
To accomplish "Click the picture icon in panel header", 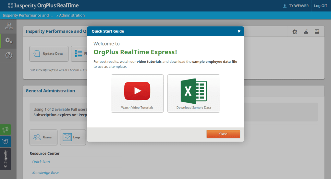I will pyautogui.click(x=317, y=32).
